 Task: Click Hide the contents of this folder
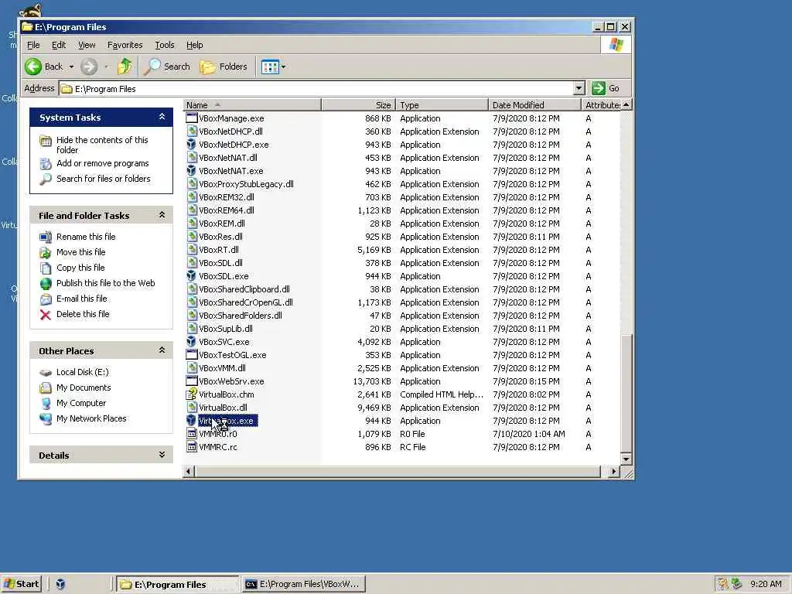[102, 145]
